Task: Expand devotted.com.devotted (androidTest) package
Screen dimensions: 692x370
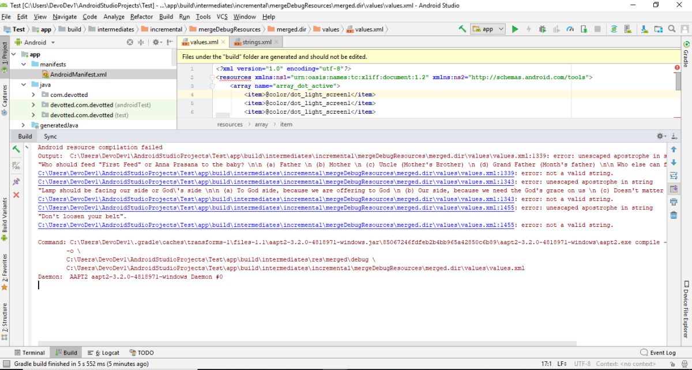Action: tap(33, 105)
